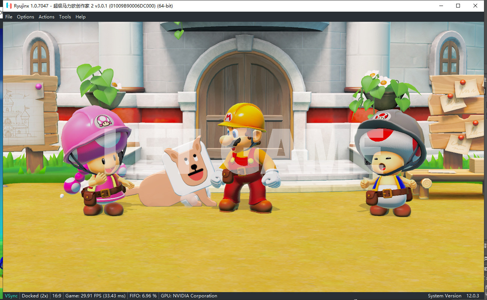Screen dimensions: 487x300
Task: Click the Game FPS readout
Action: pyautogui.click(x=95, y=296)
